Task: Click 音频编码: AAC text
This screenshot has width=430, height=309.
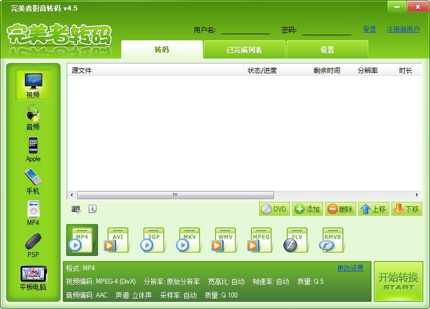Action: coord(87,295)
